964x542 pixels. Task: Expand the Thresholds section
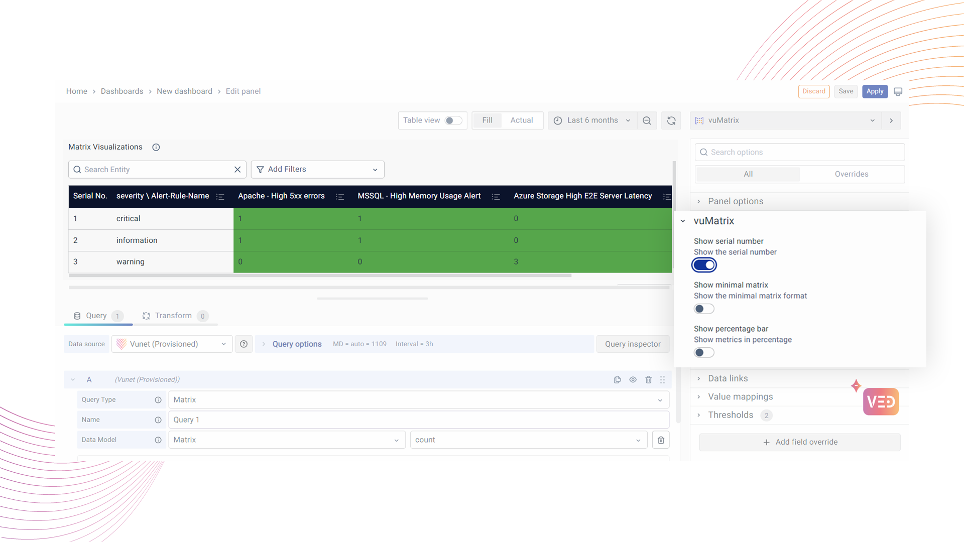pyautogui.click(x=731, y=415)
